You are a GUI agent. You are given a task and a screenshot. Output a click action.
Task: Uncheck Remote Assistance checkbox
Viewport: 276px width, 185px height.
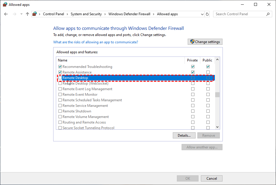[60, 72]
